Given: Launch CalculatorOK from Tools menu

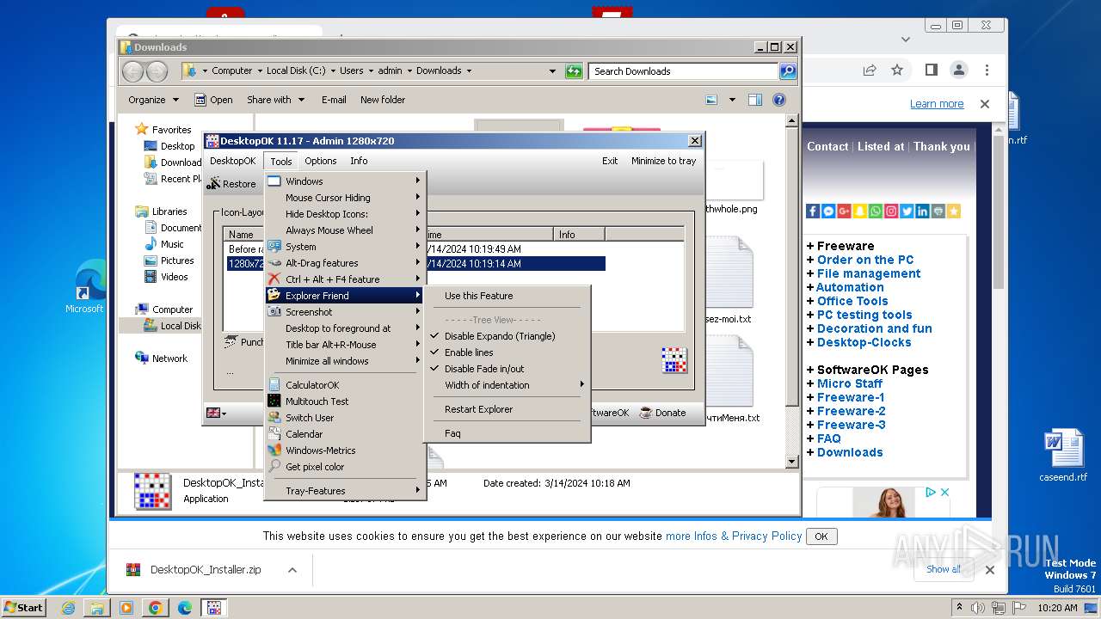Looking at the screenshot, I should (x=345, y=385).
